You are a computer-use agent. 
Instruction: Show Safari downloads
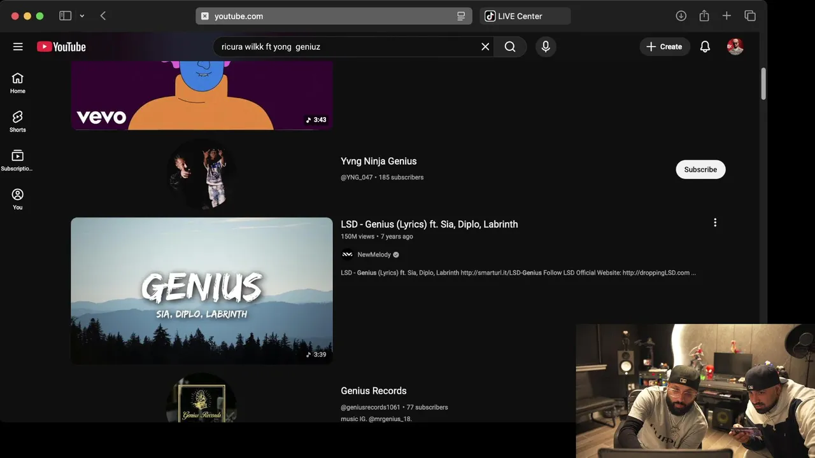681,16
